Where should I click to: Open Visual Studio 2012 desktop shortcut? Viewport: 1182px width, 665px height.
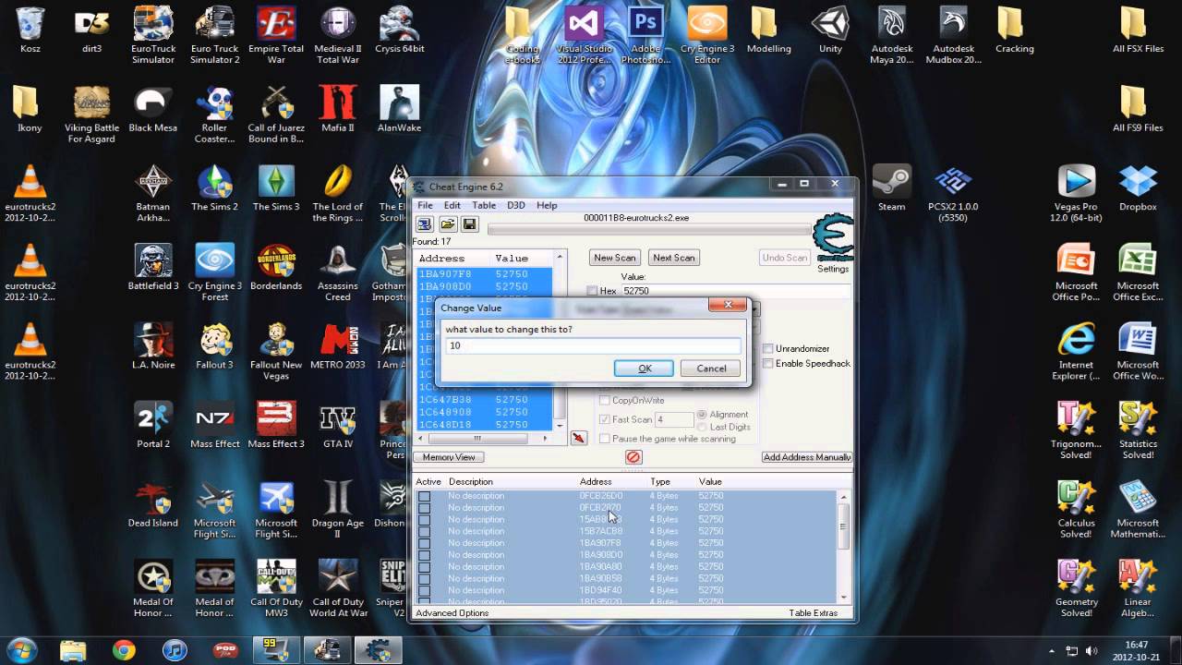click(x=584, y=35)
